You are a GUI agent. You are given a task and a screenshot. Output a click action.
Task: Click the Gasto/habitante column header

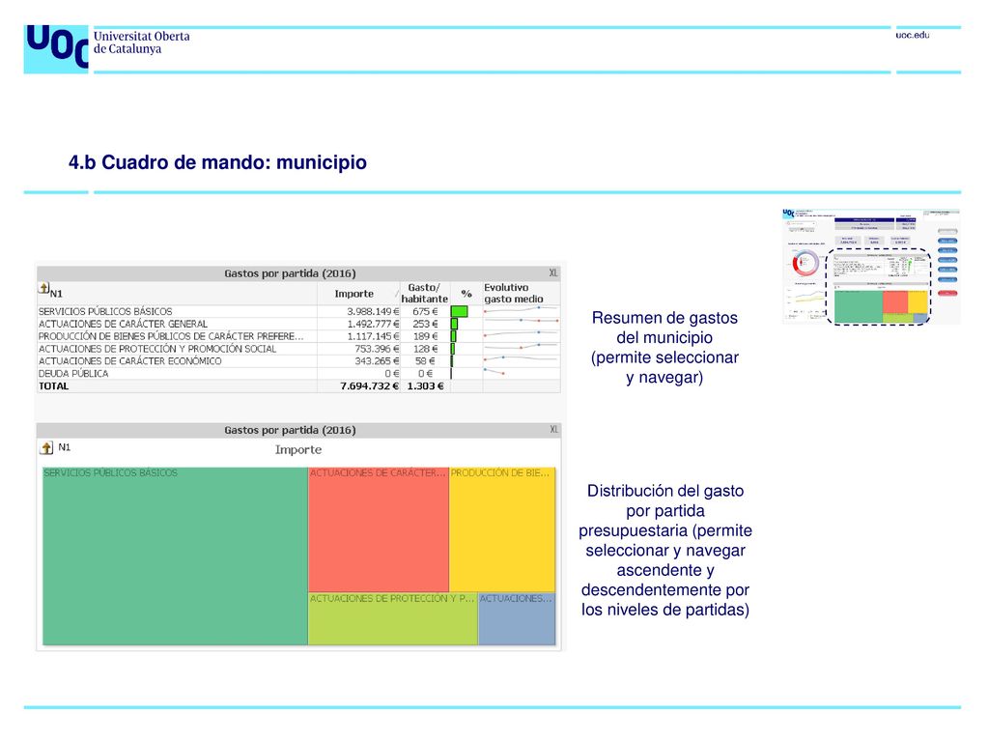425,294
